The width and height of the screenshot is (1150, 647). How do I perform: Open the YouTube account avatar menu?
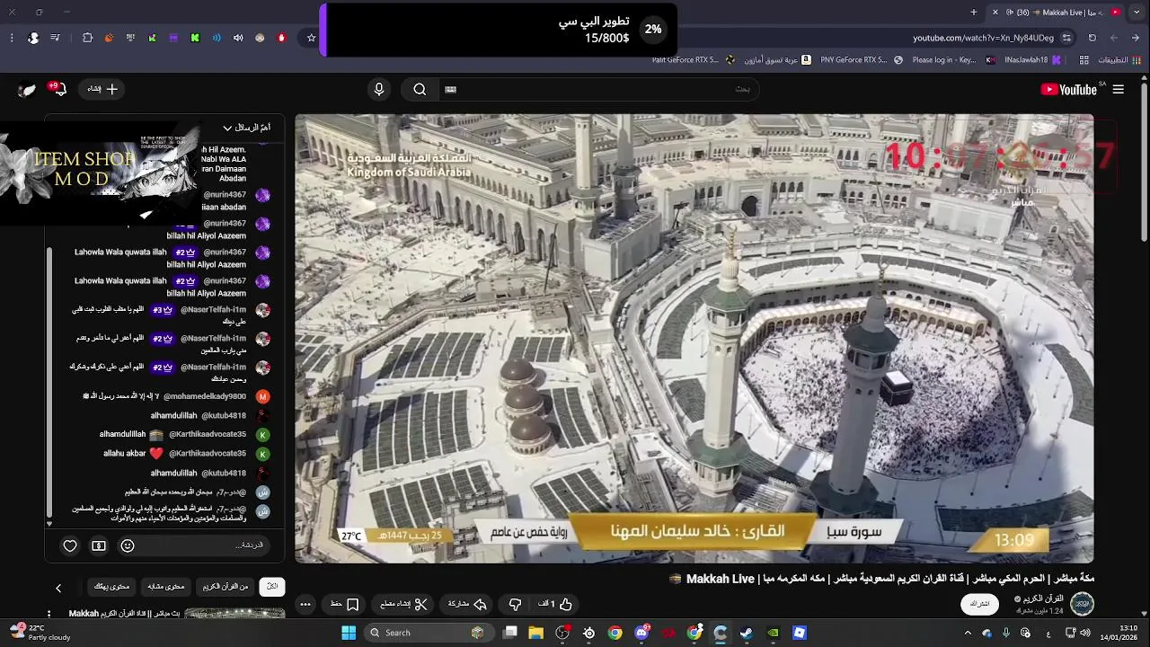28,89
